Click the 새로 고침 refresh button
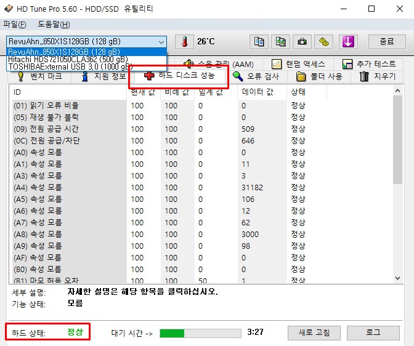Viewport: 414px width, 346px height. pos(314,332)
